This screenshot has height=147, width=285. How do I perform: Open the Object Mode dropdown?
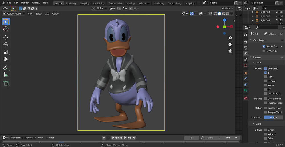[14, 14]
